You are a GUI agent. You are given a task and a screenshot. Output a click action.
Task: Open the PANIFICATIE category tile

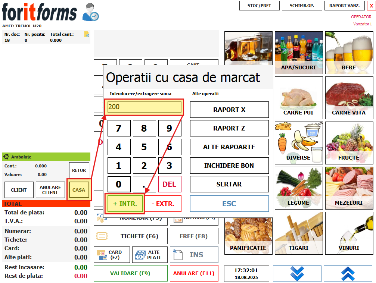(248, 236)
